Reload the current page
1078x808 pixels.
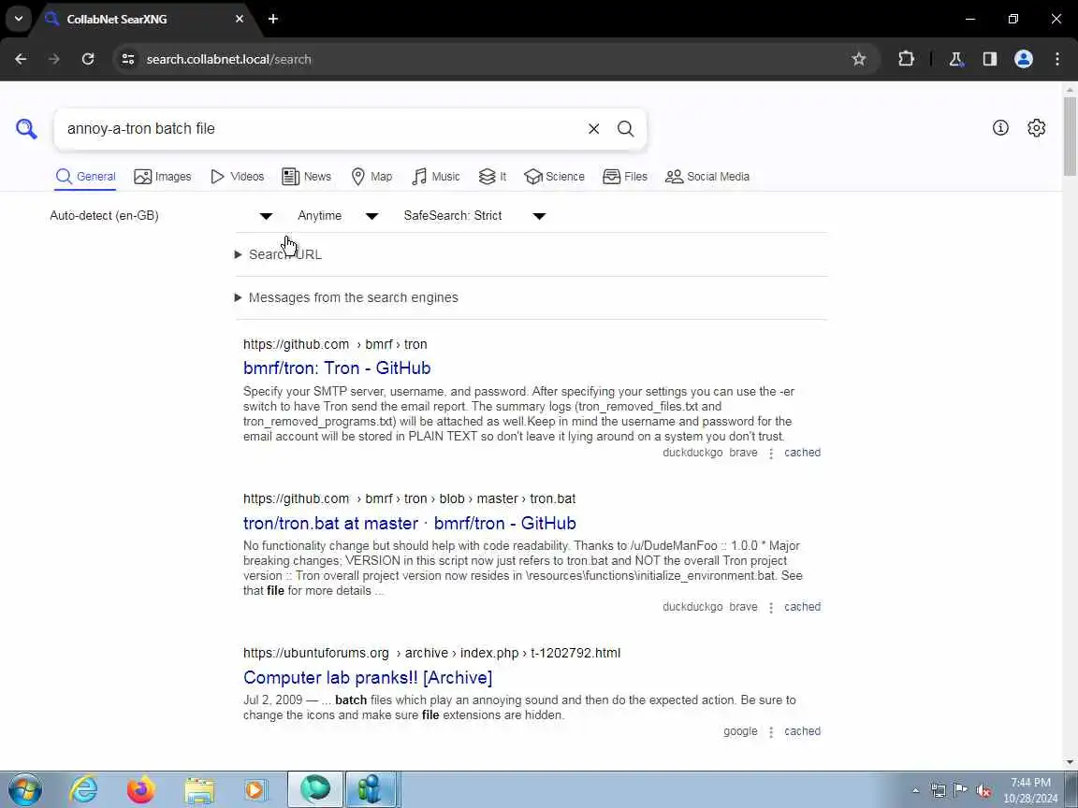(x=88, y=59)
